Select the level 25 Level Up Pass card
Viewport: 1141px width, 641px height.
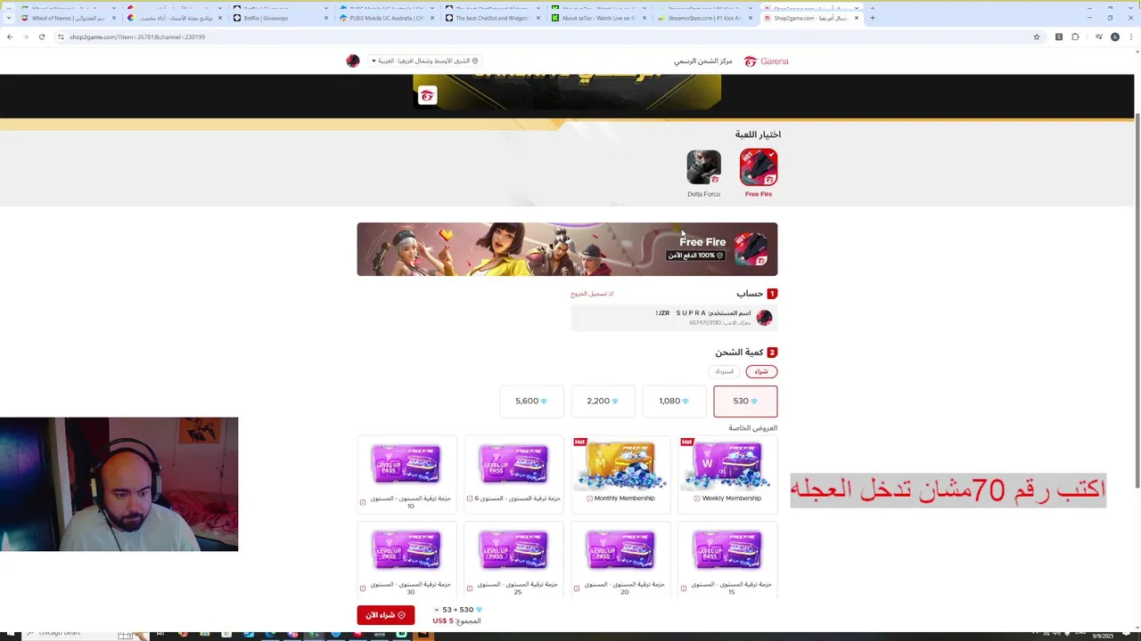pos(513,560)
